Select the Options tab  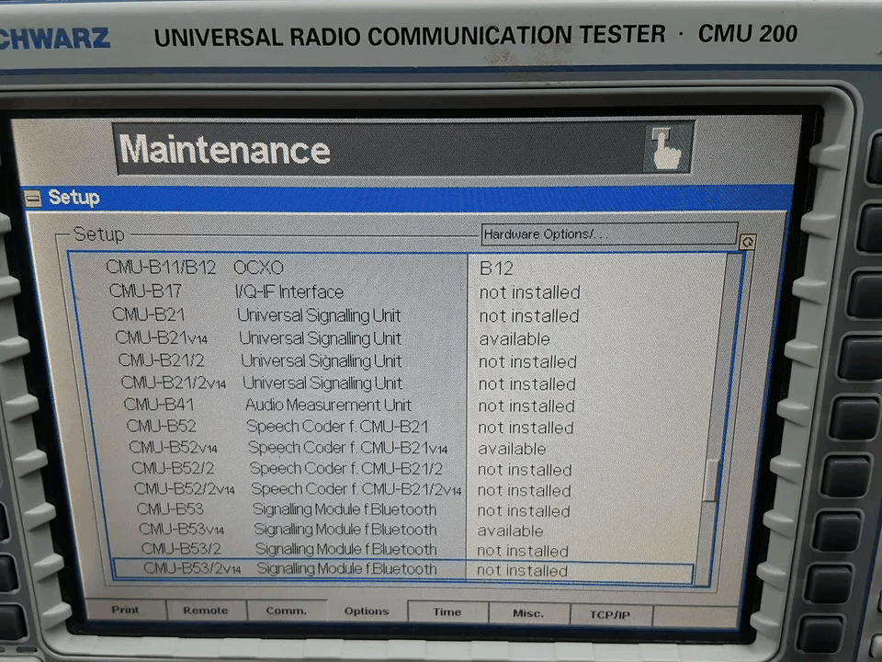pyautogui.click(x=367, y=611)
